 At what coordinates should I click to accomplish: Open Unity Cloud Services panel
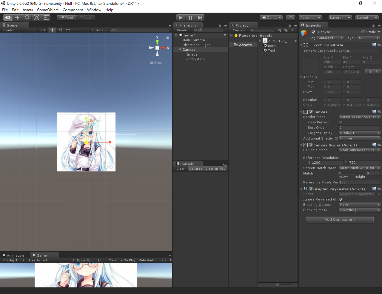[291, 18]
